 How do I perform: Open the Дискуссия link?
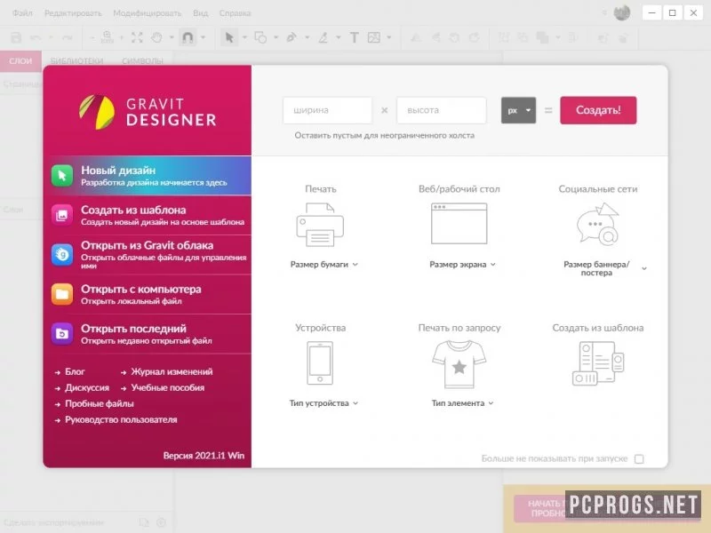tap(87, 388)
